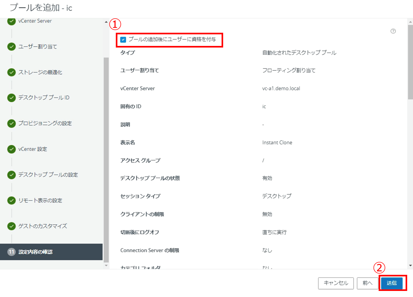Click the キャンセル button

336,283
